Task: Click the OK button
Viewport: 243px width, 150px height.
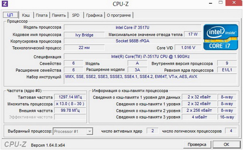Action: tap(226, 145)
